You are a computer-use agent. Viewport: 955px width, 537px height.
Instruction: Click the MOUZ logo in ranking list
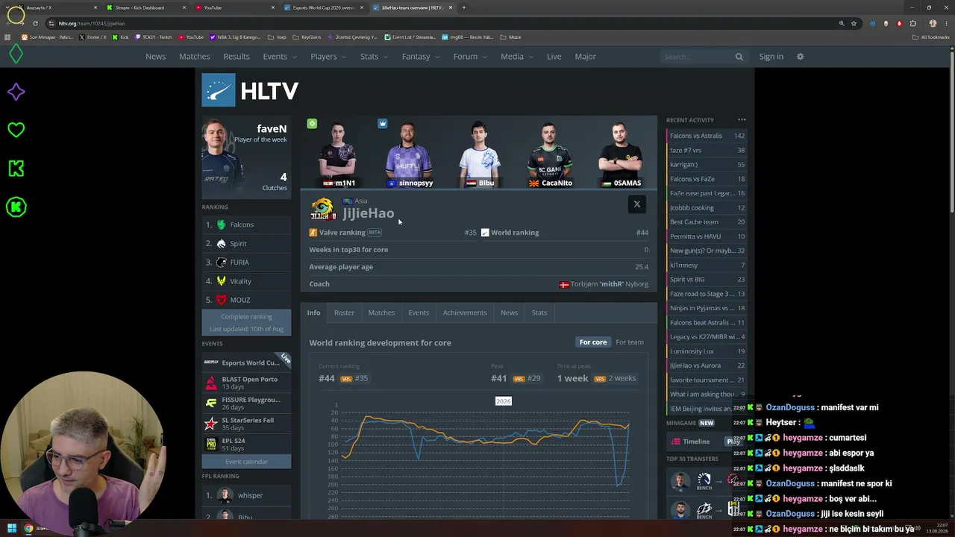[221, 300]
